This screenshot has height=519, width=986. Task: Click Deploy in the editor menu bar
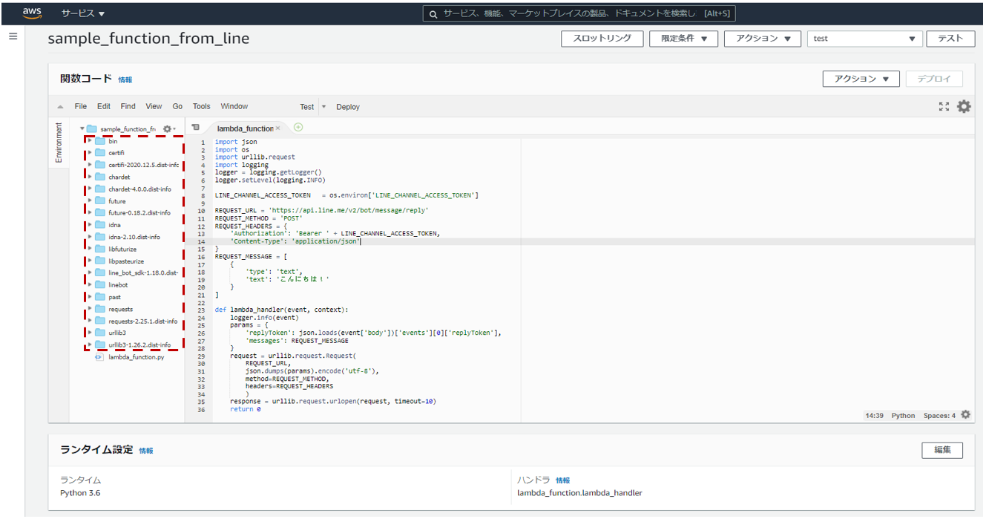(x=348, y=107)
